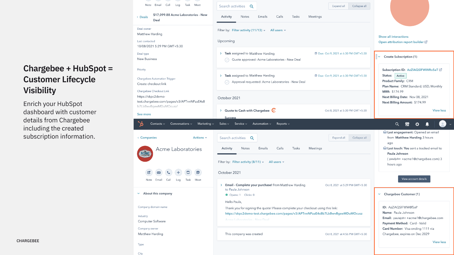Image resolution: width=454 pixels, height=255 pixels.
Task: Open the settings gear icon
Action: pos(417,124)
